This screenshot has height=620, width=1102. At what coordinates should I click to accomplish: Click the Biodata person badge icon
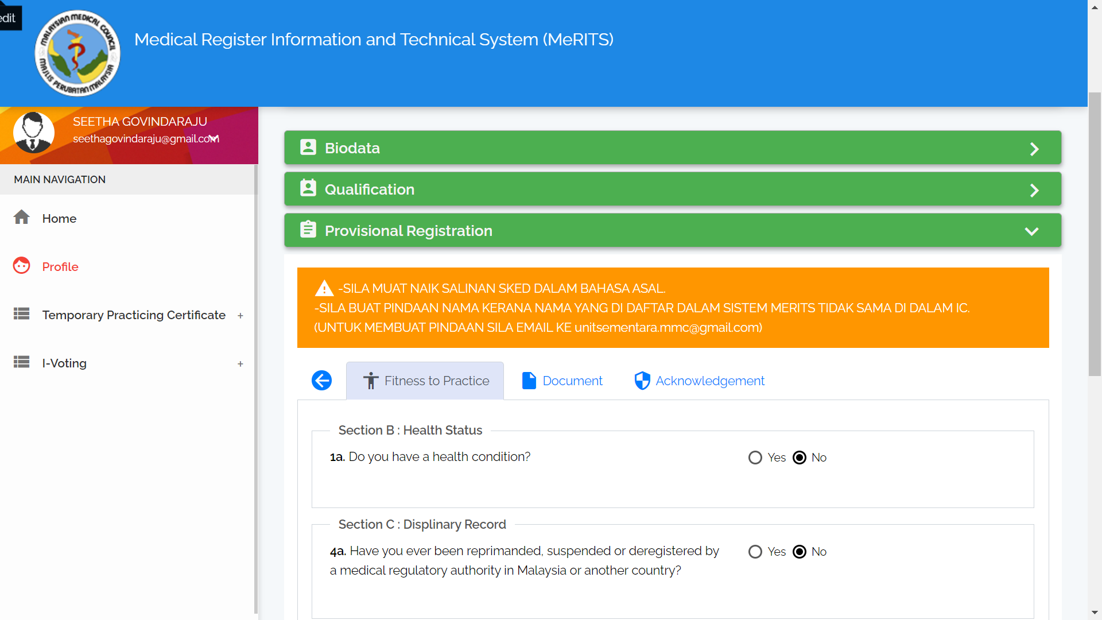pos(308,148)
